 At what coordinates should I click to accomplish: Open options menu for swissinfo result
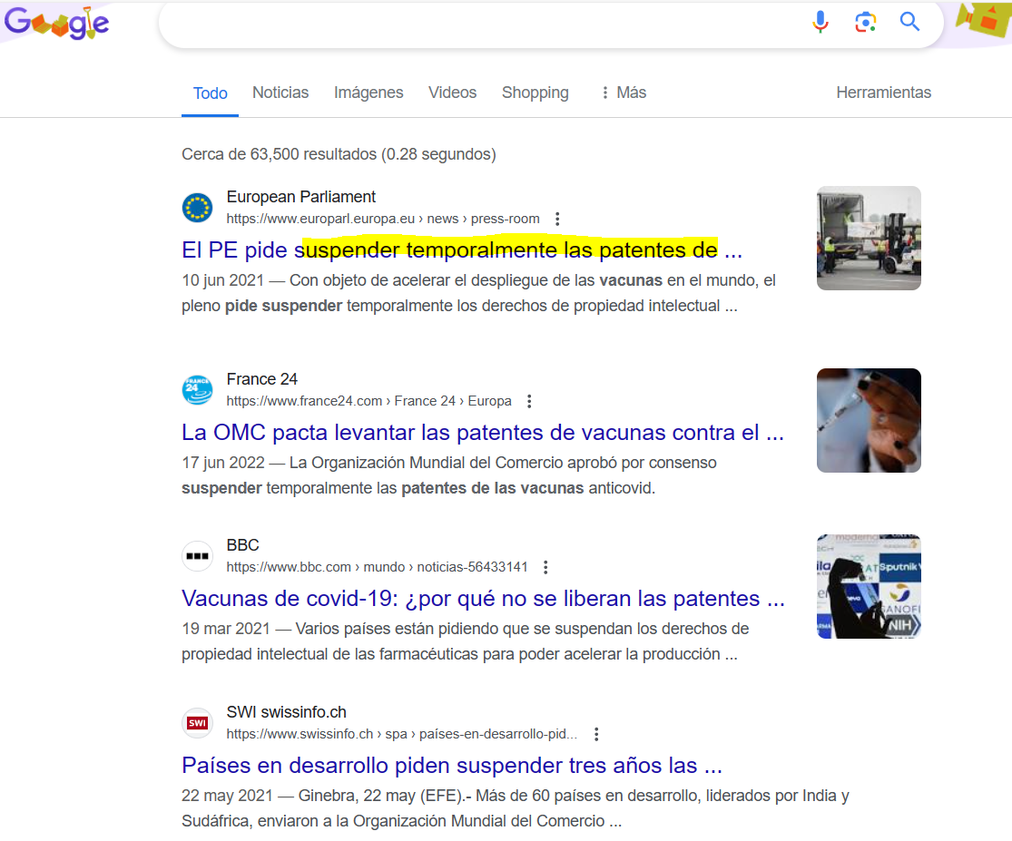596,735
